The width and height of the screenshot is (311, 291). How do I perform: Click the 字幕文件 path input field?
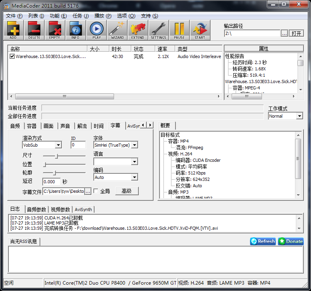click(64, 191)
